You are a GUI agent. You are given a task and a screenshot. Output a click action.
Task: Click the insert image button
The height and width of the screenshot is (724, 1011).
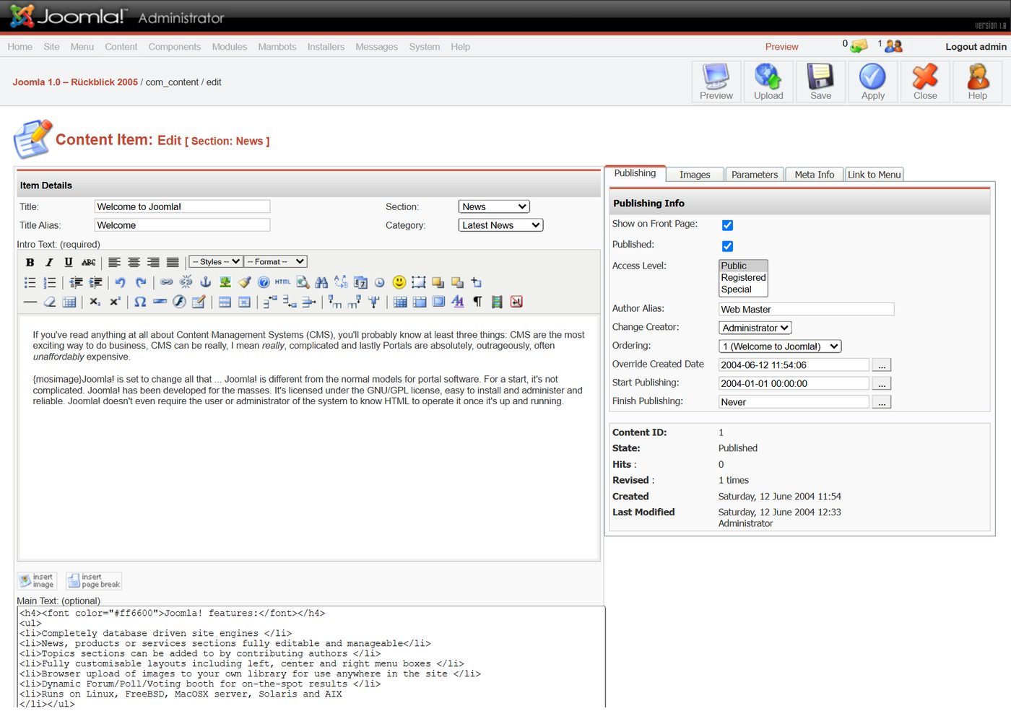38,581
